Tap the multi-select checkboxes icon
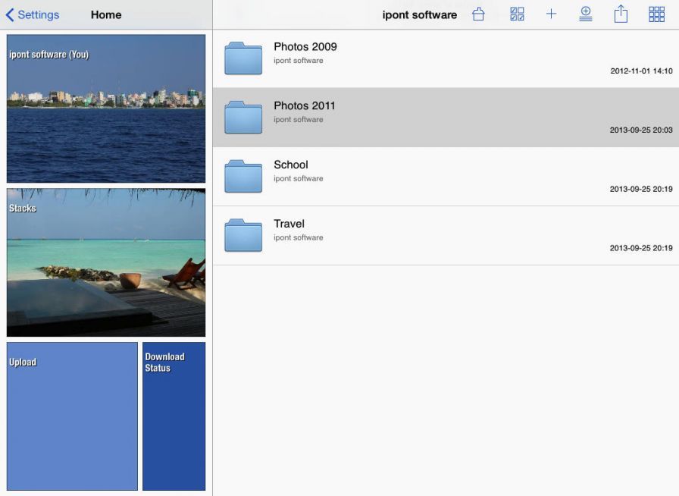This screenshot has height=496, width=679. pyautogui.click(x=517, y=14)
